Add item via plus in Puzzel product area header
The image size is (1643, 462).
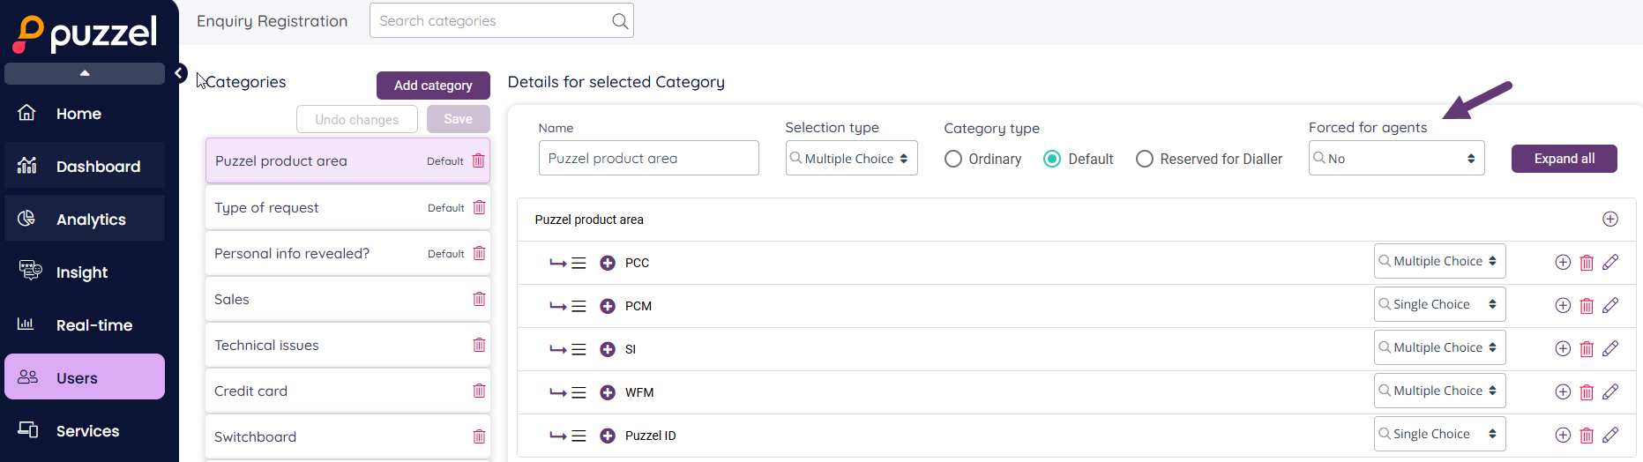click(1609, 220)
